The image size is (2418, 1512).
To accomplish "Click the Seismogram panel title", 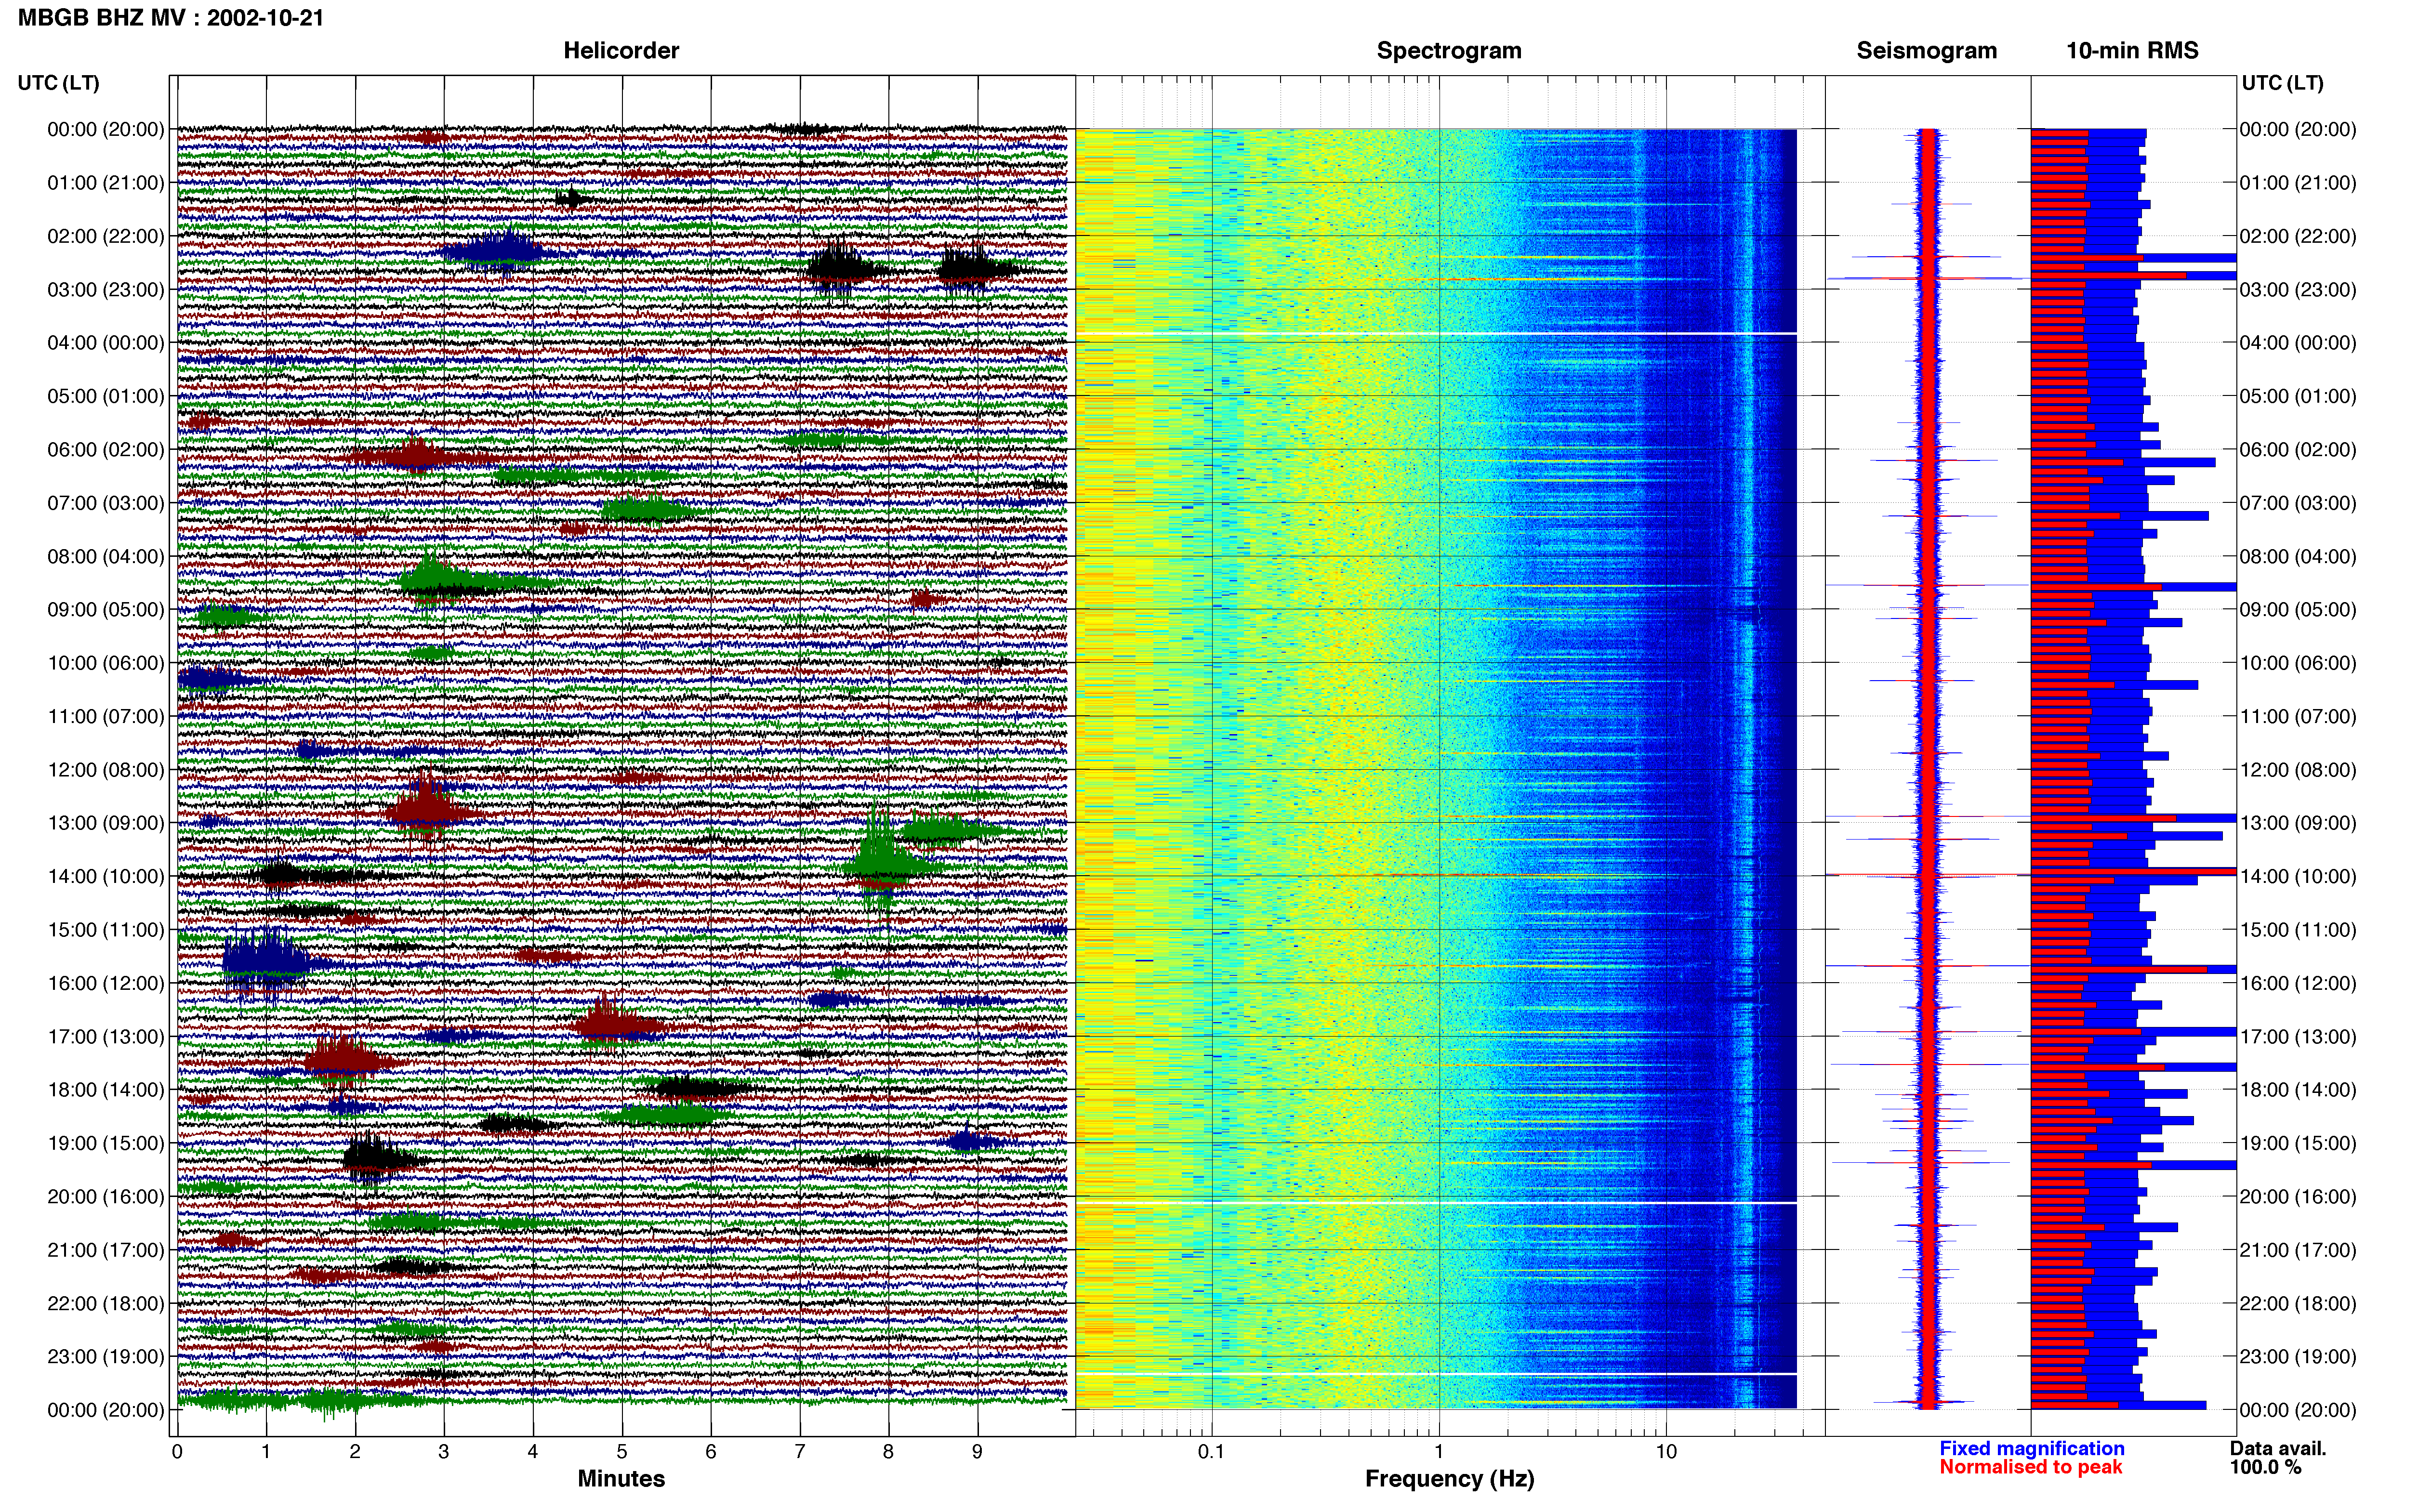I will 1926,51.
